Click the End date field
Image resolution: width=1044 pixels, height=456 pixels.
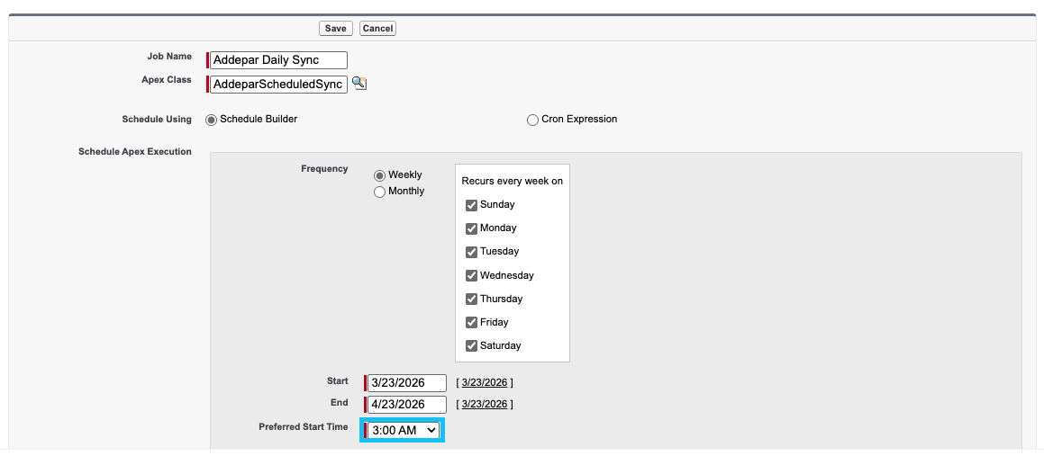pos(407,404)
